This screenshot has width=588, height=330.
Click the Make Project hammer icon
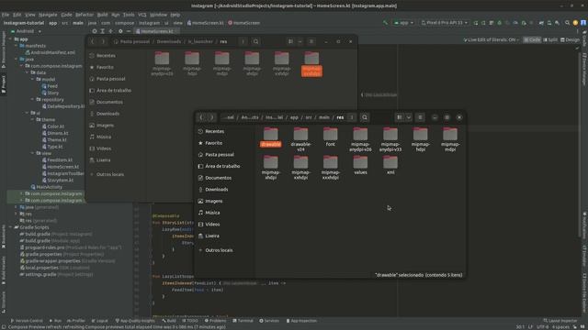386,23
